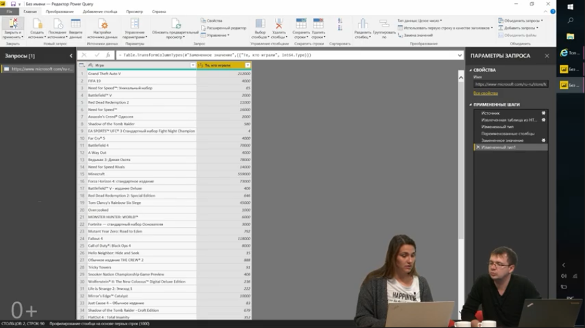
Task: Click the Выбор столбцов icon
Action: (x=260, y=24)
